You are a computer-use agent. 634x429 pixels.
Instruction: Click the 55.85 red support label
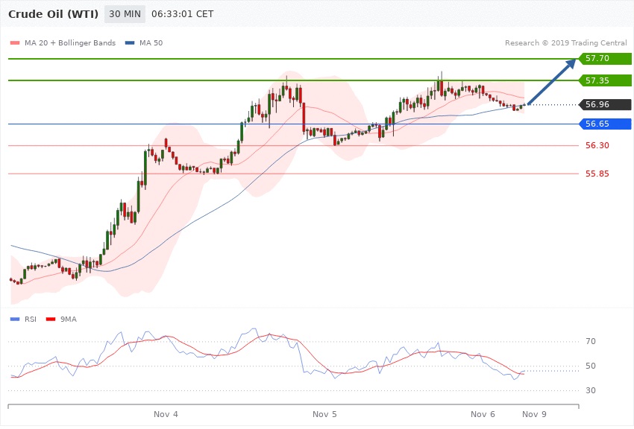(x=597, y=174)
